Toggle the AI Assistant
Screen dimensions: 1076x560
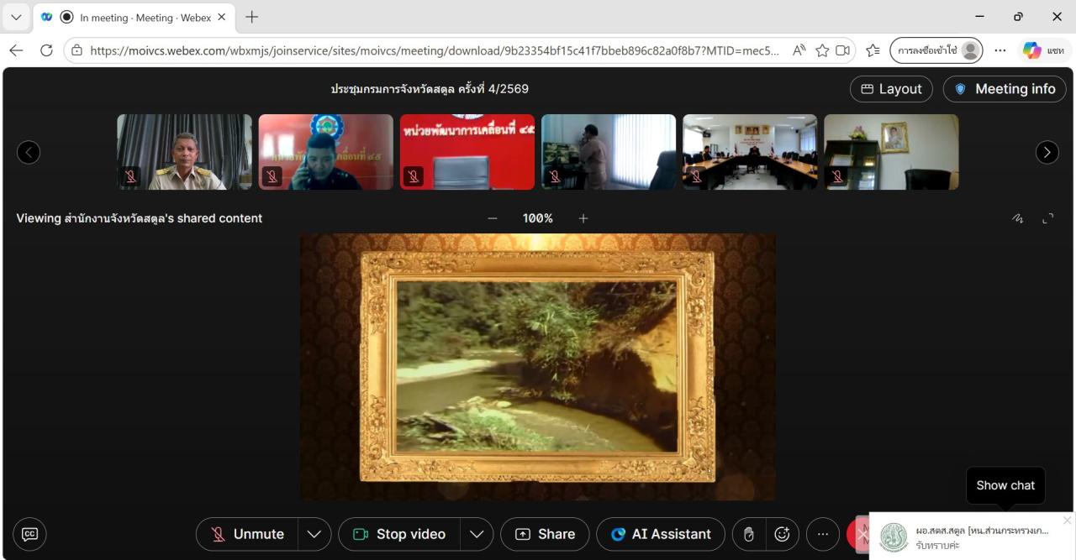[661, 534]
